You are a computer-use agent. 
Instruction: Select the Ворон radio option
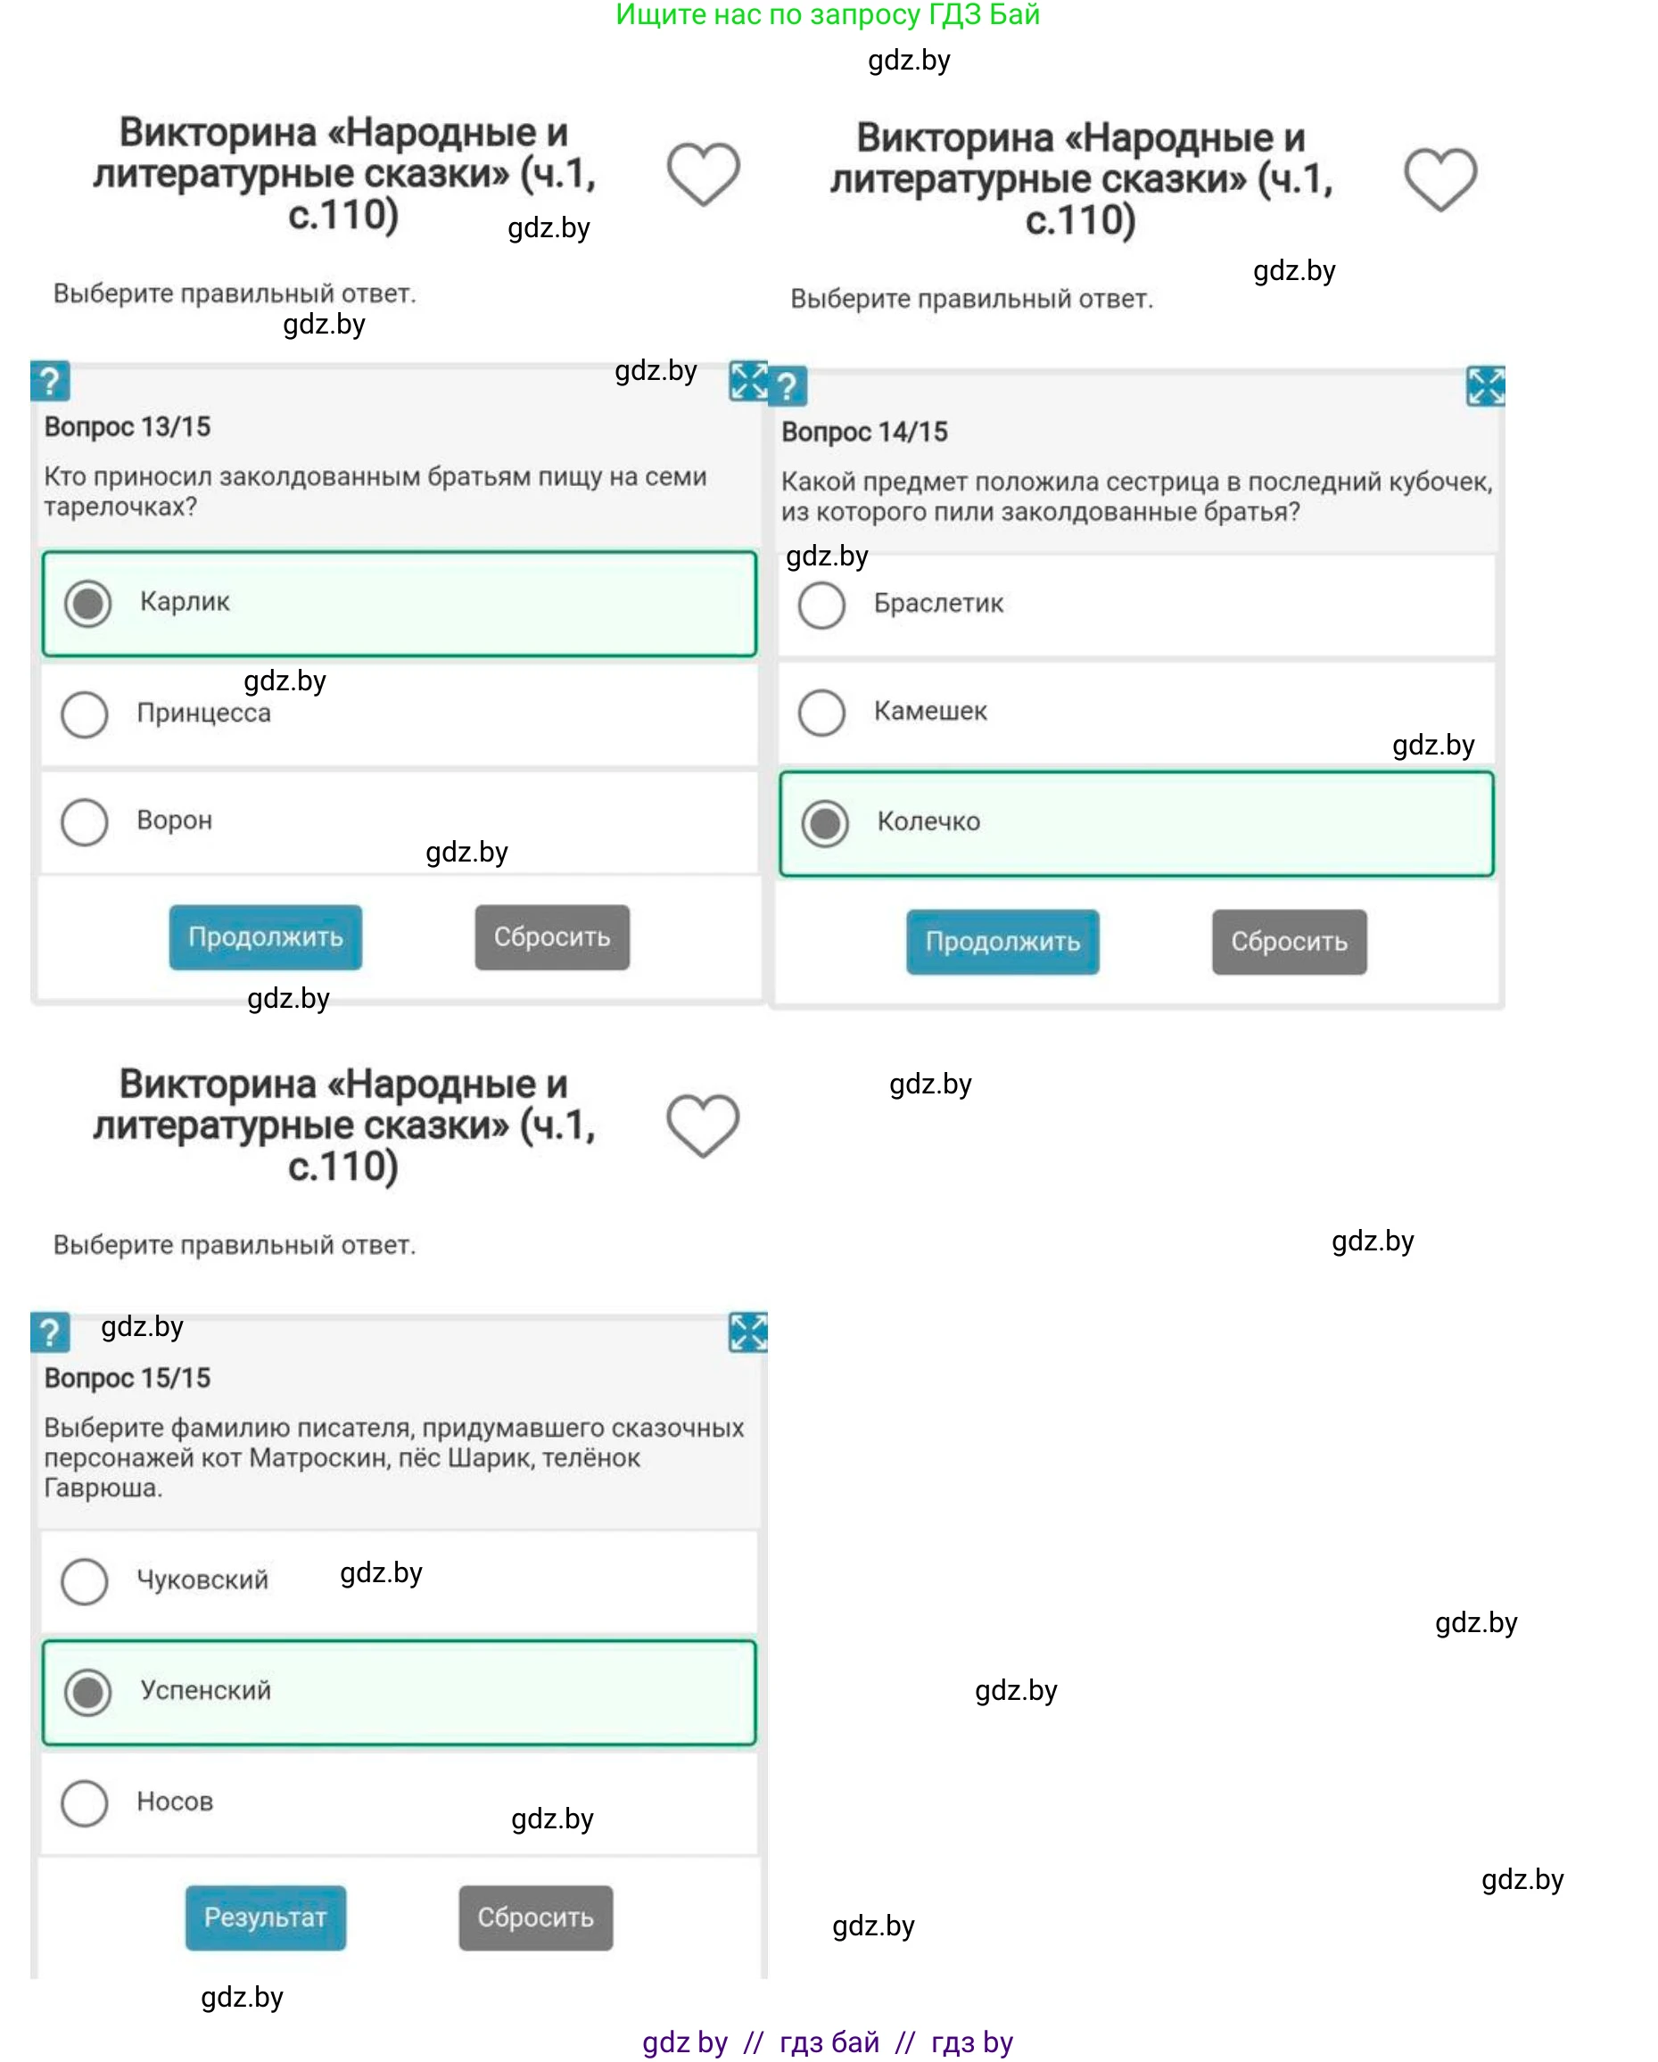(x=85, y=821)
